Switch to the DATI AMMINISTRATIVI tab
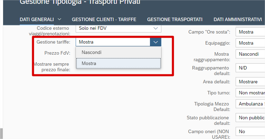Image resolution: width=265 pixels, height=139 pixels. 238,19
